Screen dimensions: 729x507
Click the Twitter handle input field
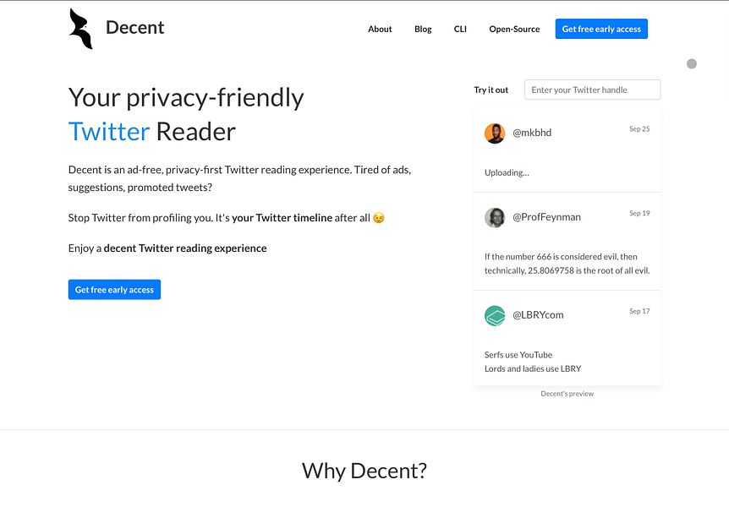(592, 89)
